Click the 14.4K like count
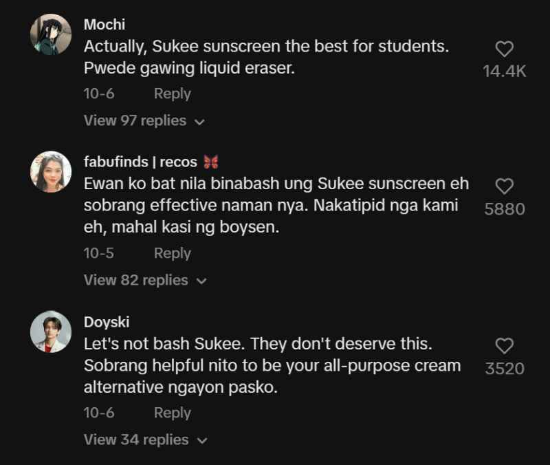 click(504, 70)
